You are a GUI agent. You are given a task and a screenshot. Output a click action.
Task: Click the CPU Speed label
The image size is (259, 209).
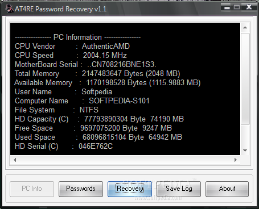34,56
